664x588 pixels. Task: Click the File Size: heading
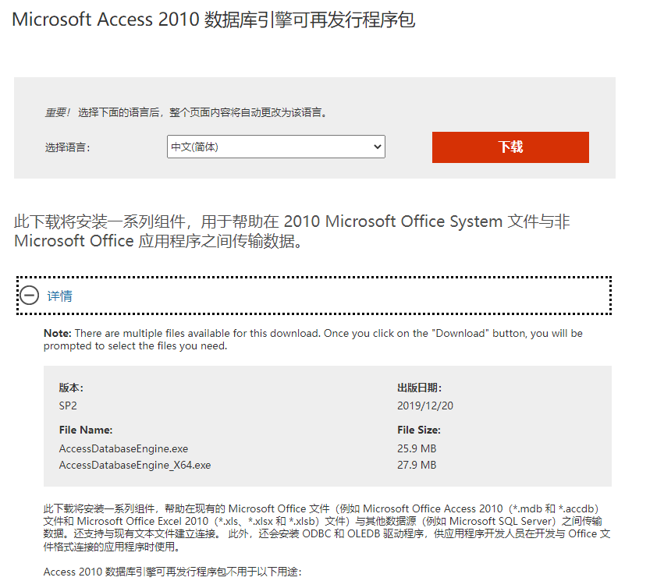coord(419,430)
